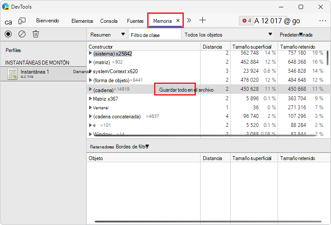Click the Perfiles header
The width and height of the screenshot is (331, 225).
[13, 50]
